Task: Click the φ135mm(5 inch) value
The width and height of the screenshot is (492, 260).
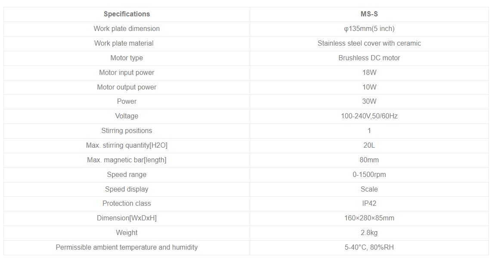Action: [x=369, y=28]
